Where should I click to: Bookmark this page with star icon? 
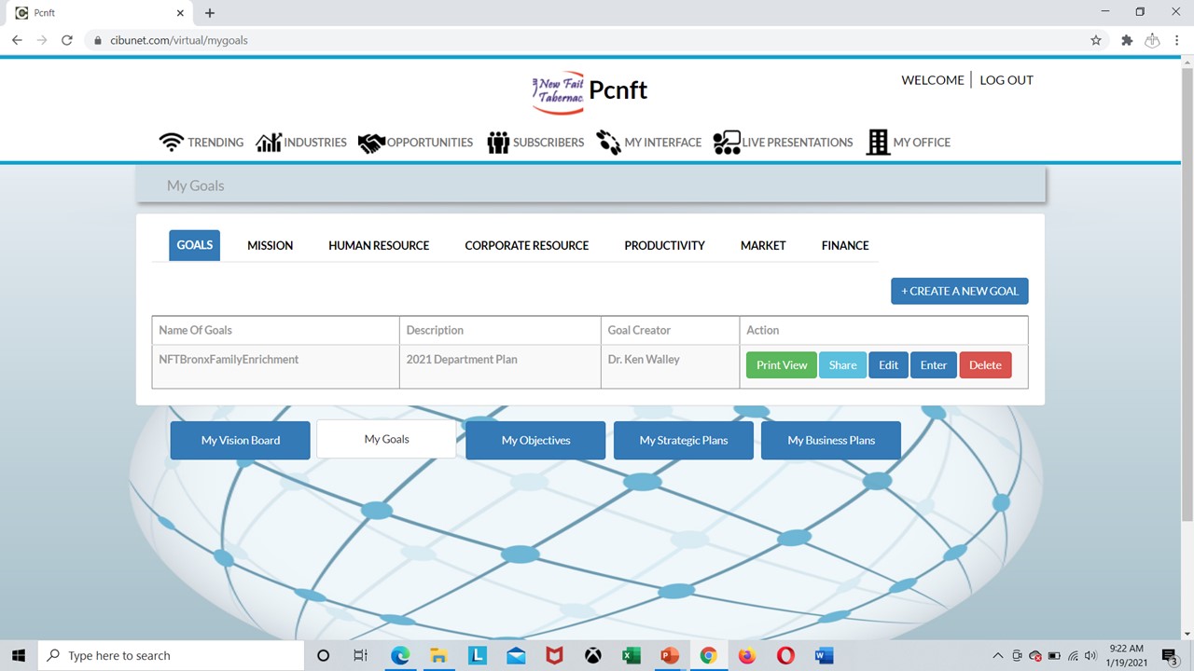(x=1096, y=40)
